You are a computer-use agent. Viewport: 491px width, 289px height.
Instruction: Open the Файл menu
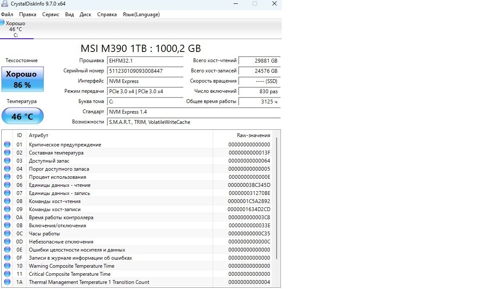point(7,14)
